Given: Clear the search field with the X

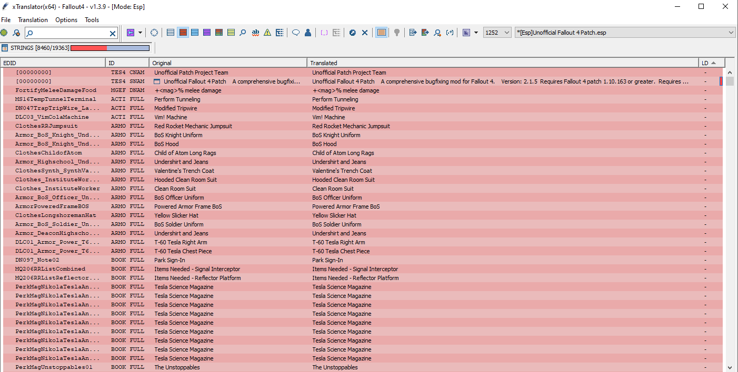Looking at the screenshot, I should tap(113, 33).
